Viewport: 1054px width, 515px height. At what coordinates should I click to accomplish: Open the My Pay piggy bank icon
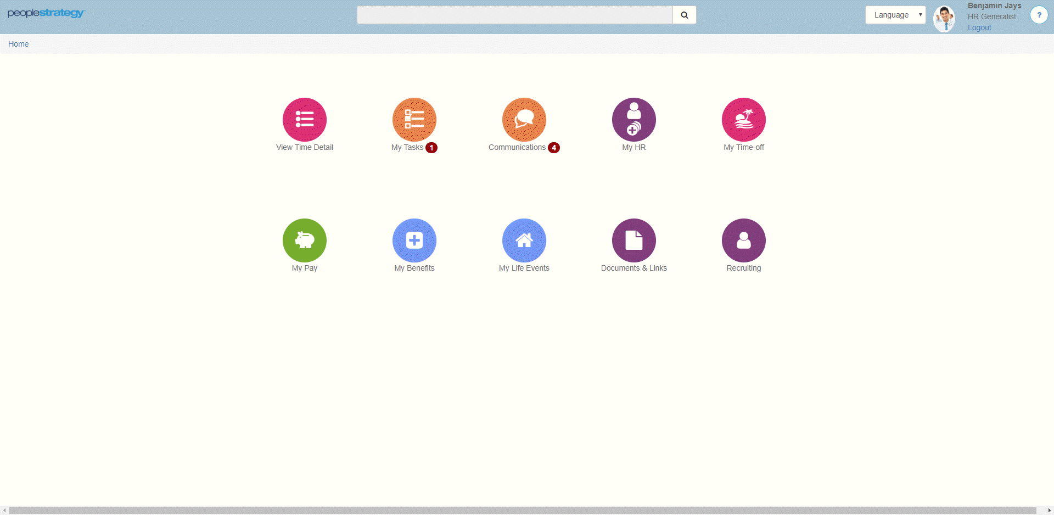pos(305,240)
